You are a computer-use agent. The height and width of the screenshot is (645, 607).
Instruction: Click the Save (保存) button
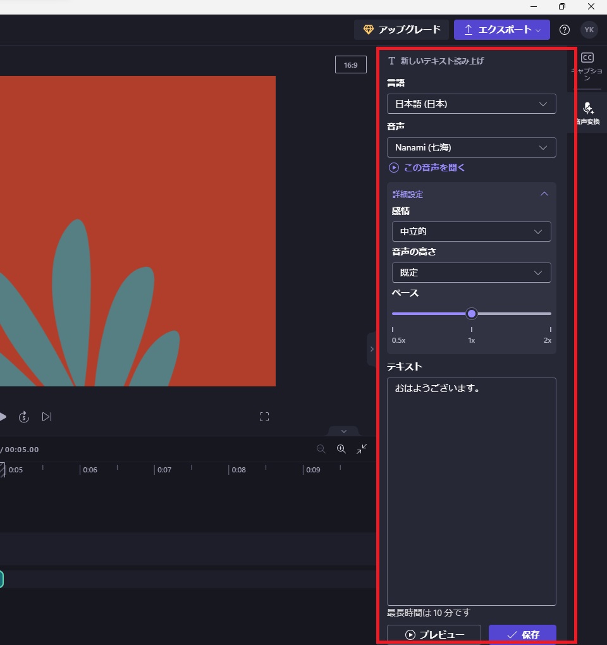coord(522,634)
